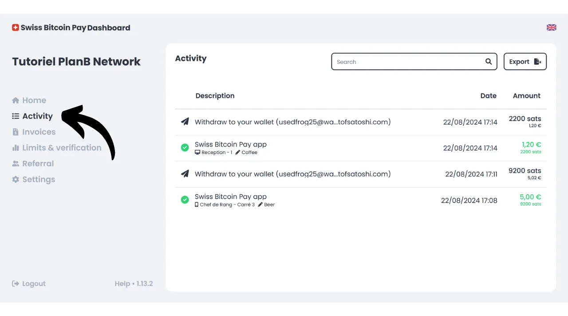Viewport: 568px width, 316px height.
Task: Sort by the Date column header
Action: pos(488,96)
